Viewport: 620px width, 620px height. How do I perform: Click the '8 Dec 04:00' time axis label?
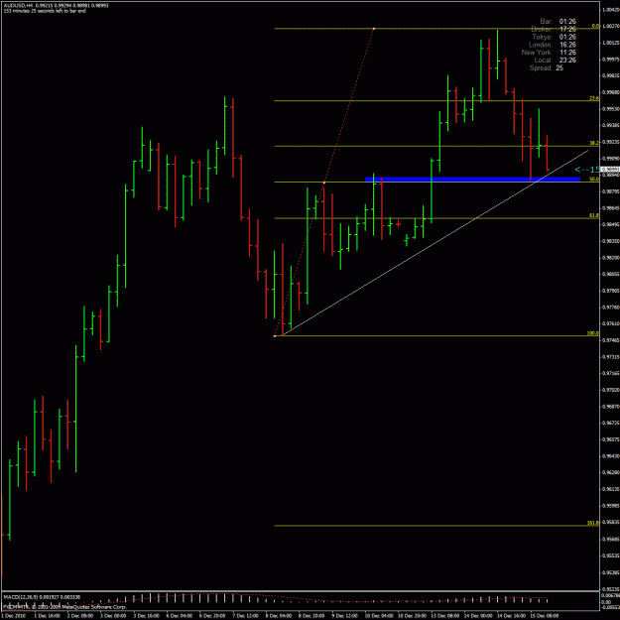pyautogui.click(x=279, y=616)
